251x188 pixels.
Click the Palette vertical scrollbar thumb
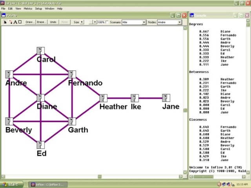tap(185, 110)
